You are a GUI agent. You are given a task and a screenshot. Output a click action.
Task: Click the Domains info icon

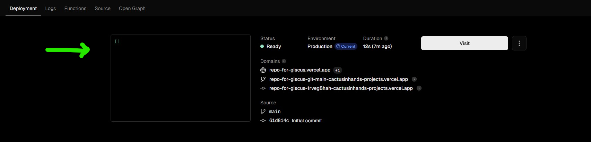(284, 61)
